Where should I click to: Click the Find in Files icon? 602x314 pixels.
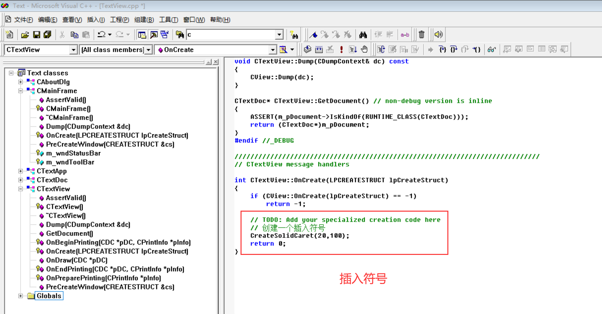[180, 35]
